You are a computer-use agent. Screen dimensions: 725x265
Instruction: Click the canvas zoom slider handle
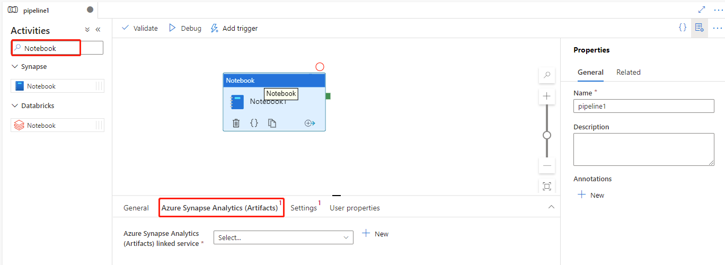[x=547, y=135]
